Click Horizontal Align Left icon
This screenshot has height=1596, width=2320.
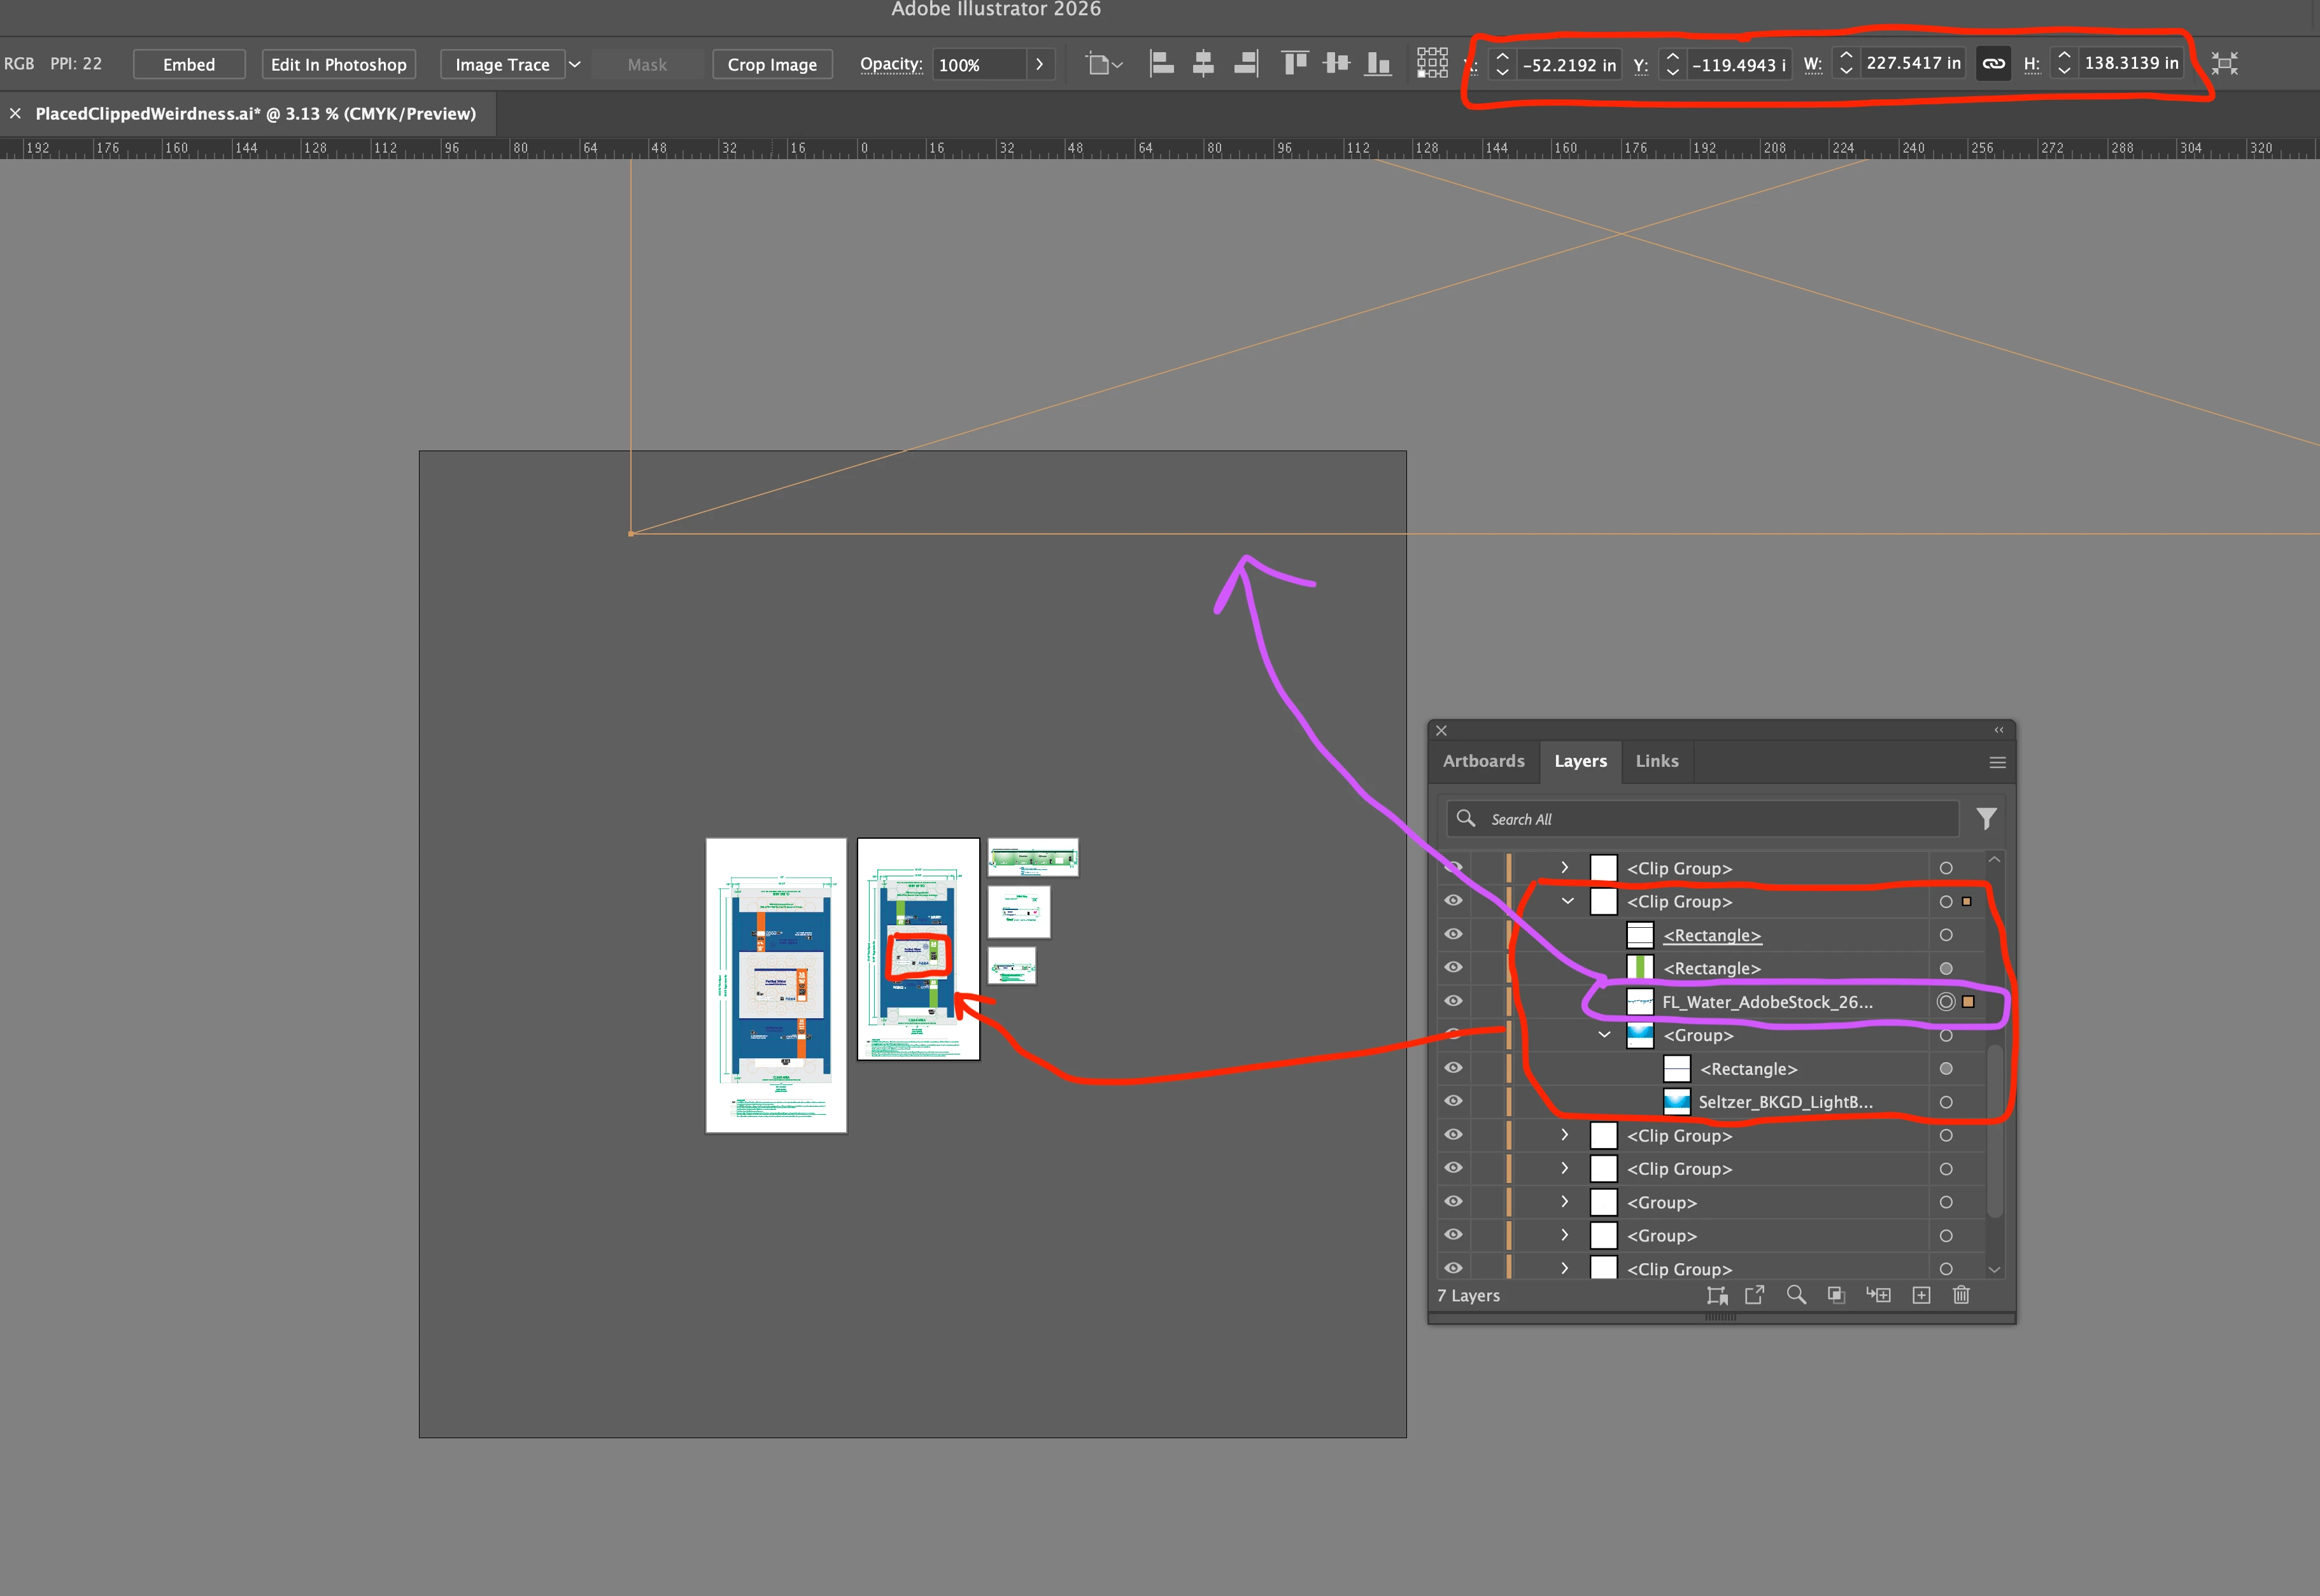pos(1161,64)
